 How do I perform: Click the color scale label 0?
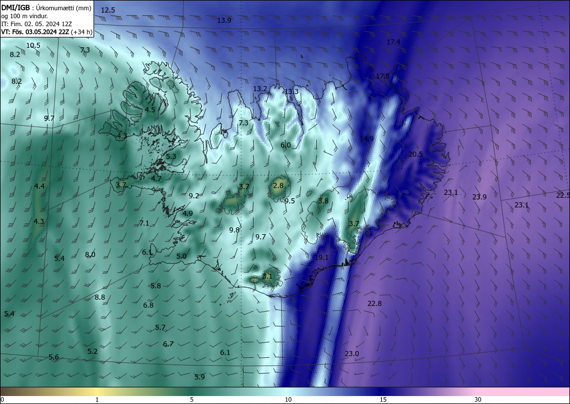point(2,400)
